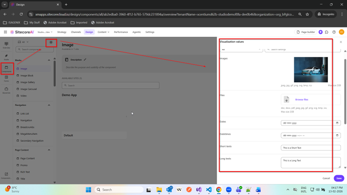
Task: Open Components in the left sidebar
Action: tap(6, 69)
